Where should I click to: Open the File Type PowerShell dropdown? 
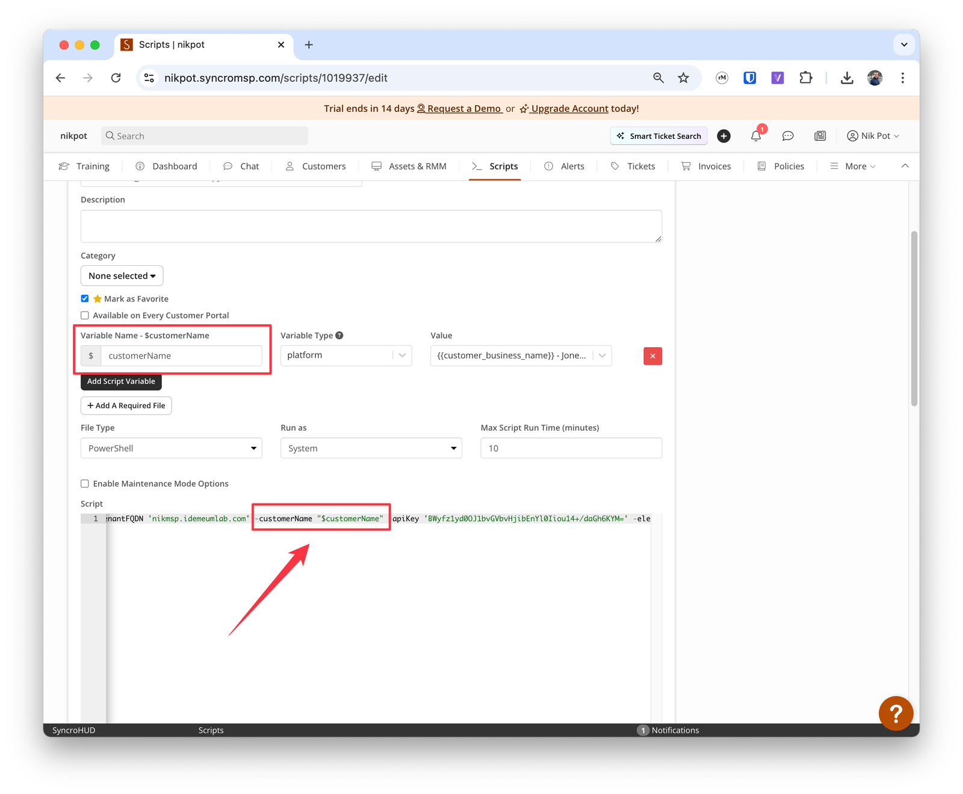coord(172,448)
